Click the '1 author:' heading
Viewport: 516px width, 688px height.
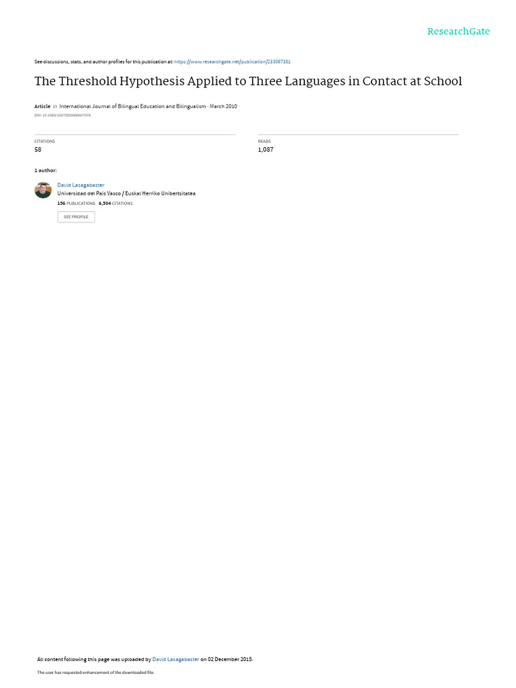46,170
